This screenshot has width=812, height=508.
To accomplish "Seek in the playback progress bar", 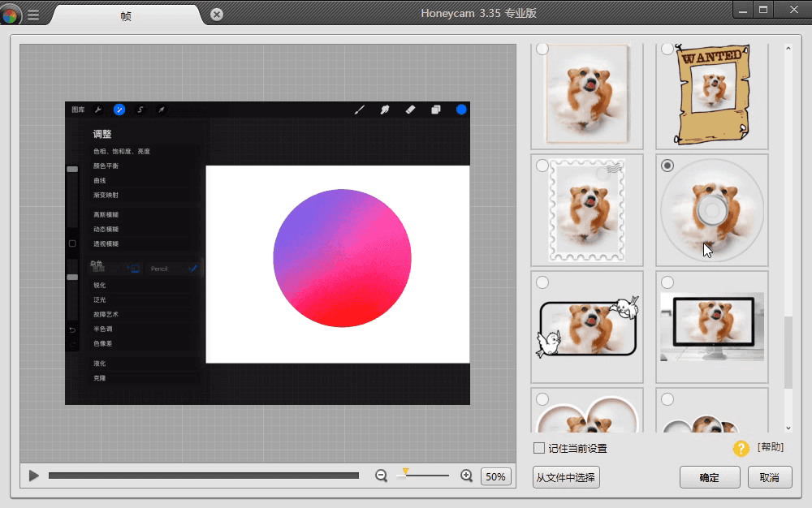I will tap(204, 476).
